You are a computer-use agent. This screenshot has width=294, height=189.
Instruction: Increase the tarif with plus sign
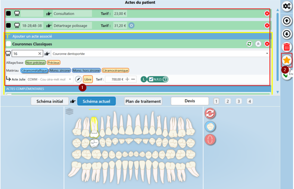point(127,79)
